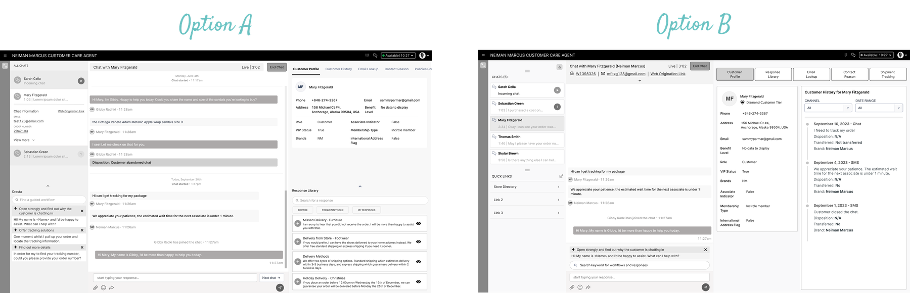Screen dimensions: 910x293
Task: Click 'Search for a response' field in Option A
Action: point(360,201)
